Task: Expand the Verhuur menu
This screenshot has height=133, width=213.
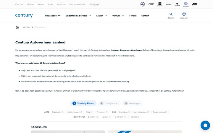Action: 118,16
